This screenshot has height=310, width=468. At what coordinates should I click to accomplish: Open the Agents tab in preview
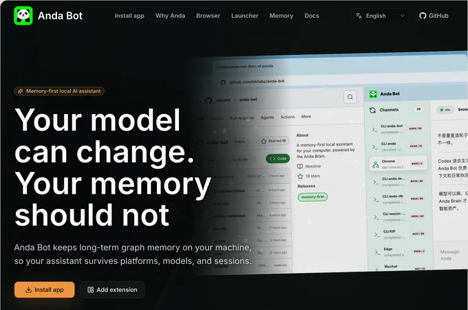click(x=267, y=118)
